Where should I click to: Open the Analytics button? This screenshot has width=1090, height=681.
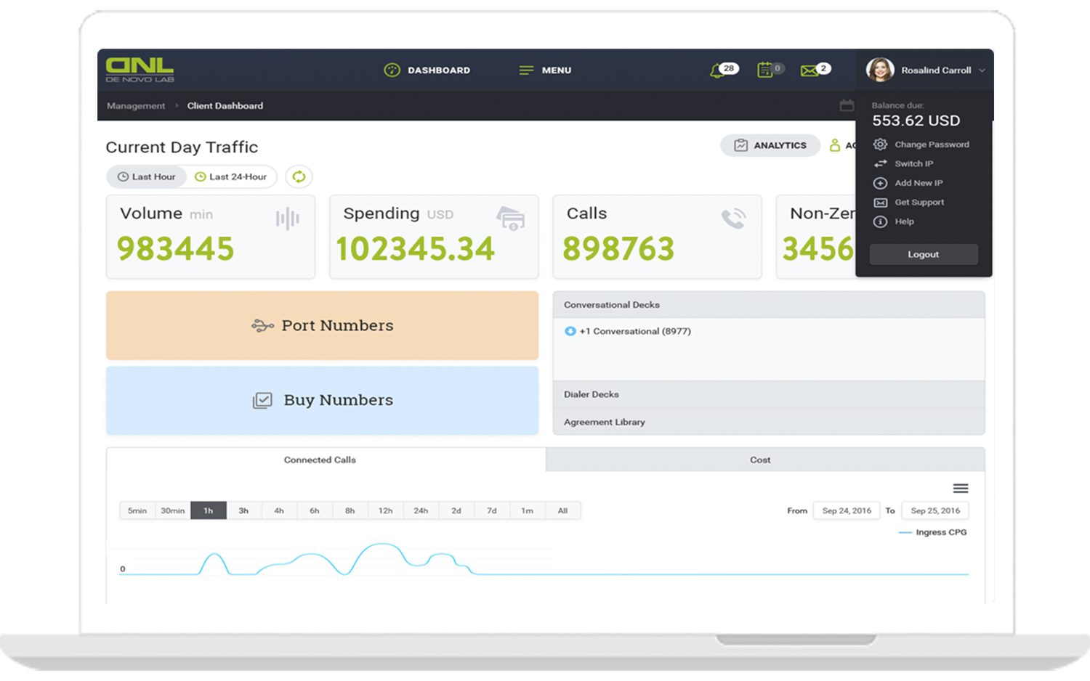[770, 145]
